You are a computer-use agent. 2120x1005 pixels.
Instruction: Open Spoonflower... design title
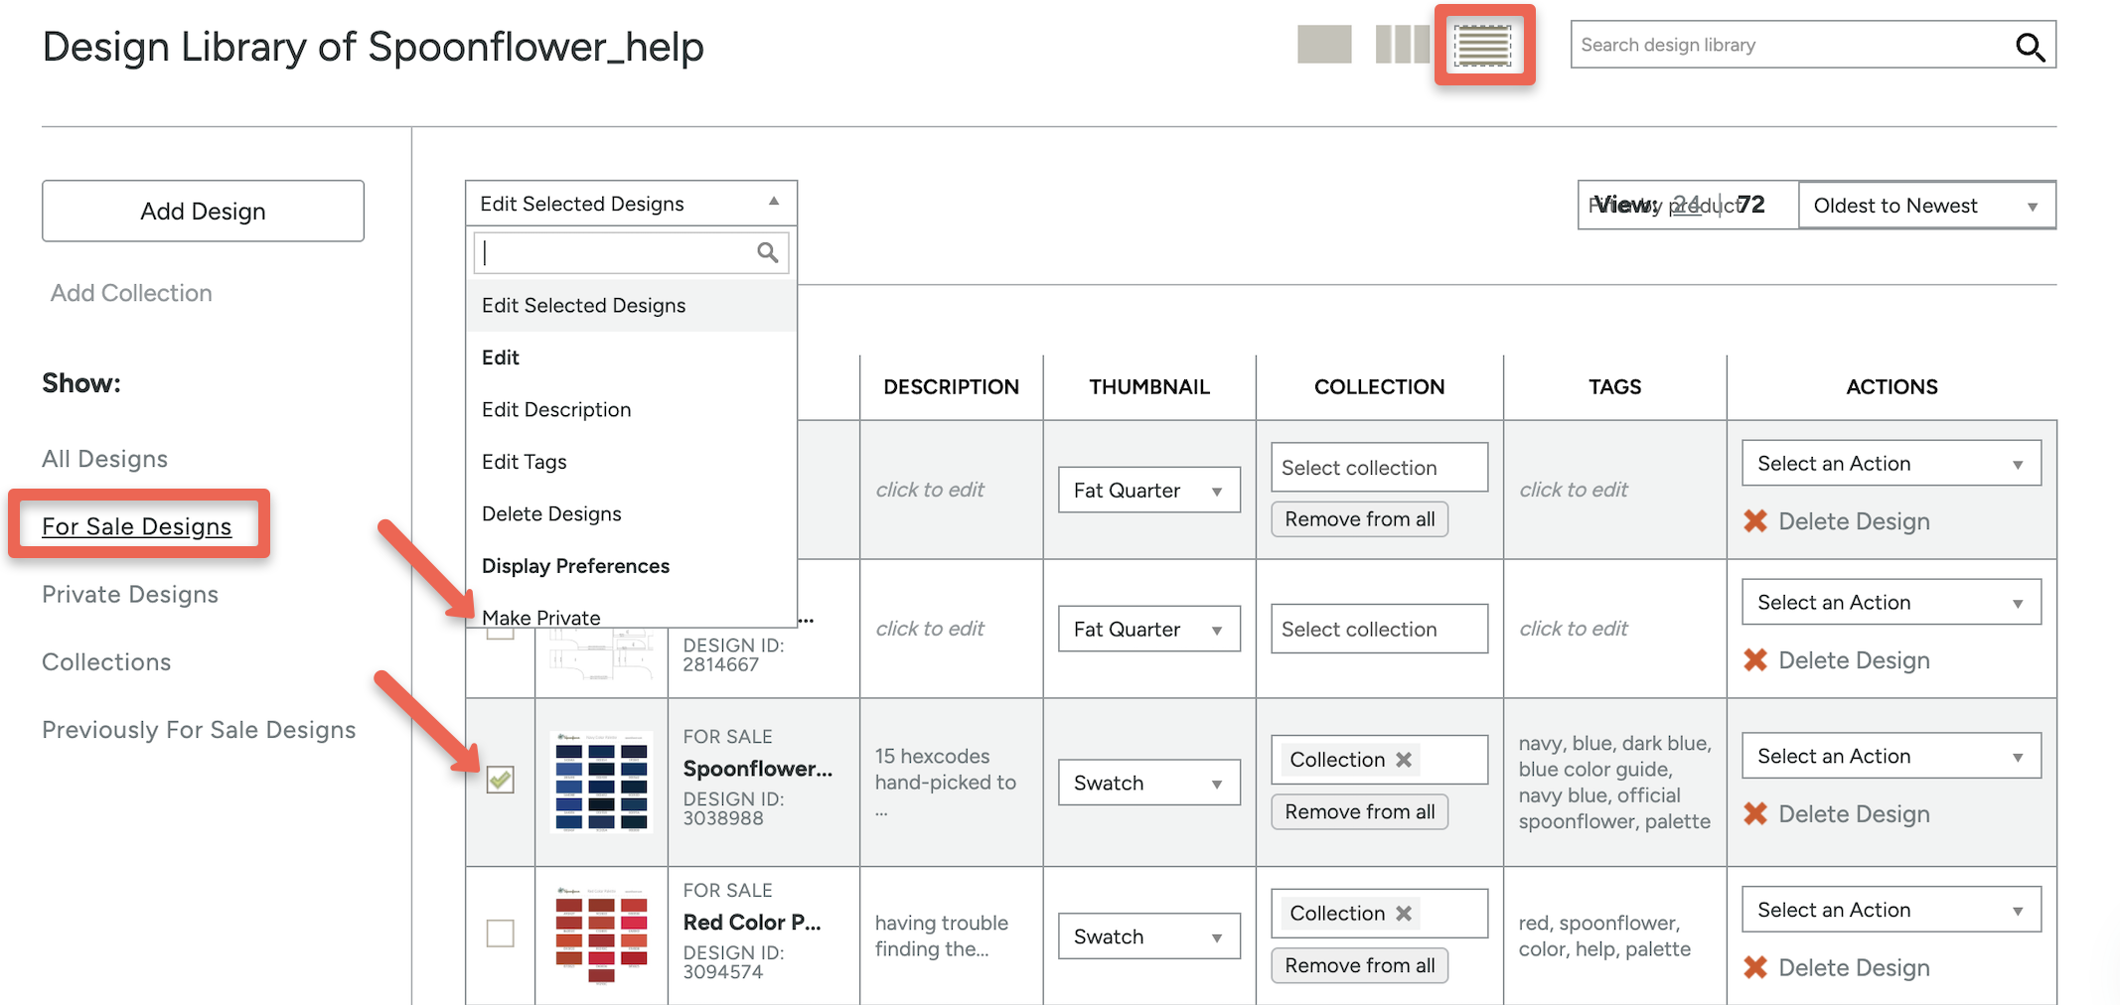pos(758,769)
